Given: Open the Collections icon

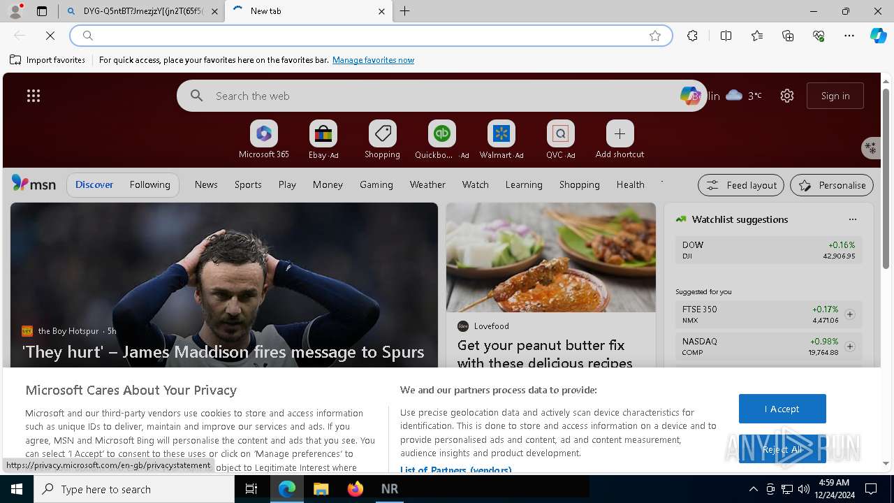Looking at the screenshot, I should click(788, 36).
